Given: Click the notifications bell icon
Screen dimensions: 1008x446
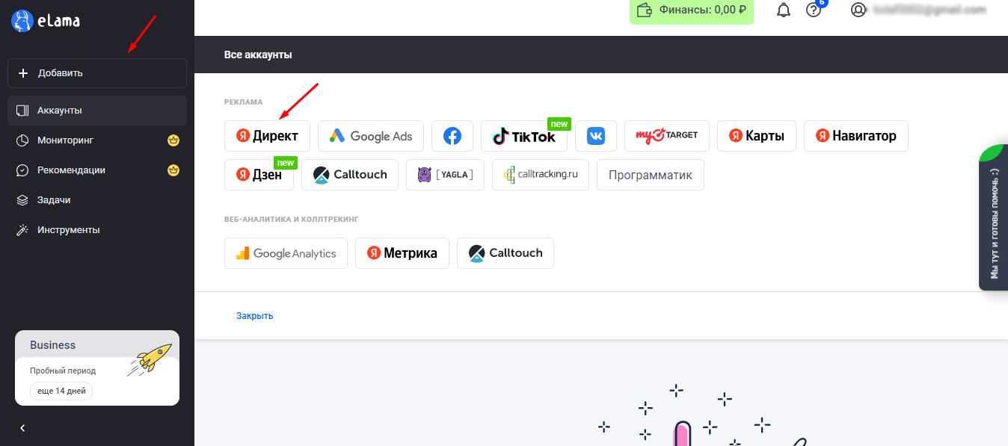Looking at the screenshot, I should coord(784,10).
